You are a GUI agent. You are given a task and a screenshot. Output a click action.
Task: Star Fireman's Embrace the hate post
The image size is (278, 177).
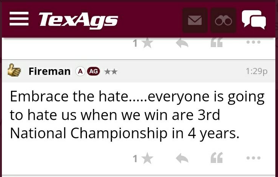[x=147, y=158]
